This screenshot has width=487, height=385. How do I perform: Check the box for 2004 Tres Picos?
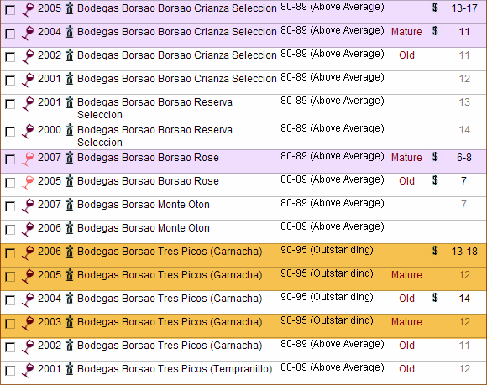tap(10, 300)
